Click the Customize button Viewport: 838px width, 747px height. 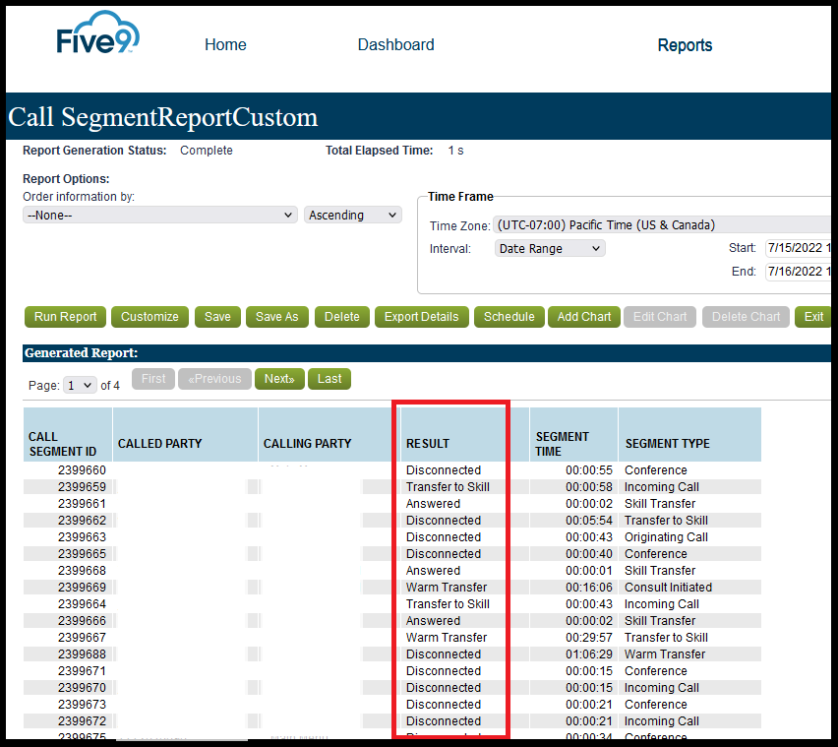[150, 317]
